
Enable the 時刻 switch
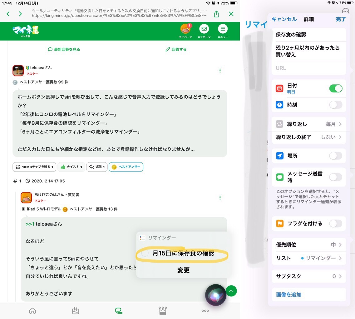336,105
